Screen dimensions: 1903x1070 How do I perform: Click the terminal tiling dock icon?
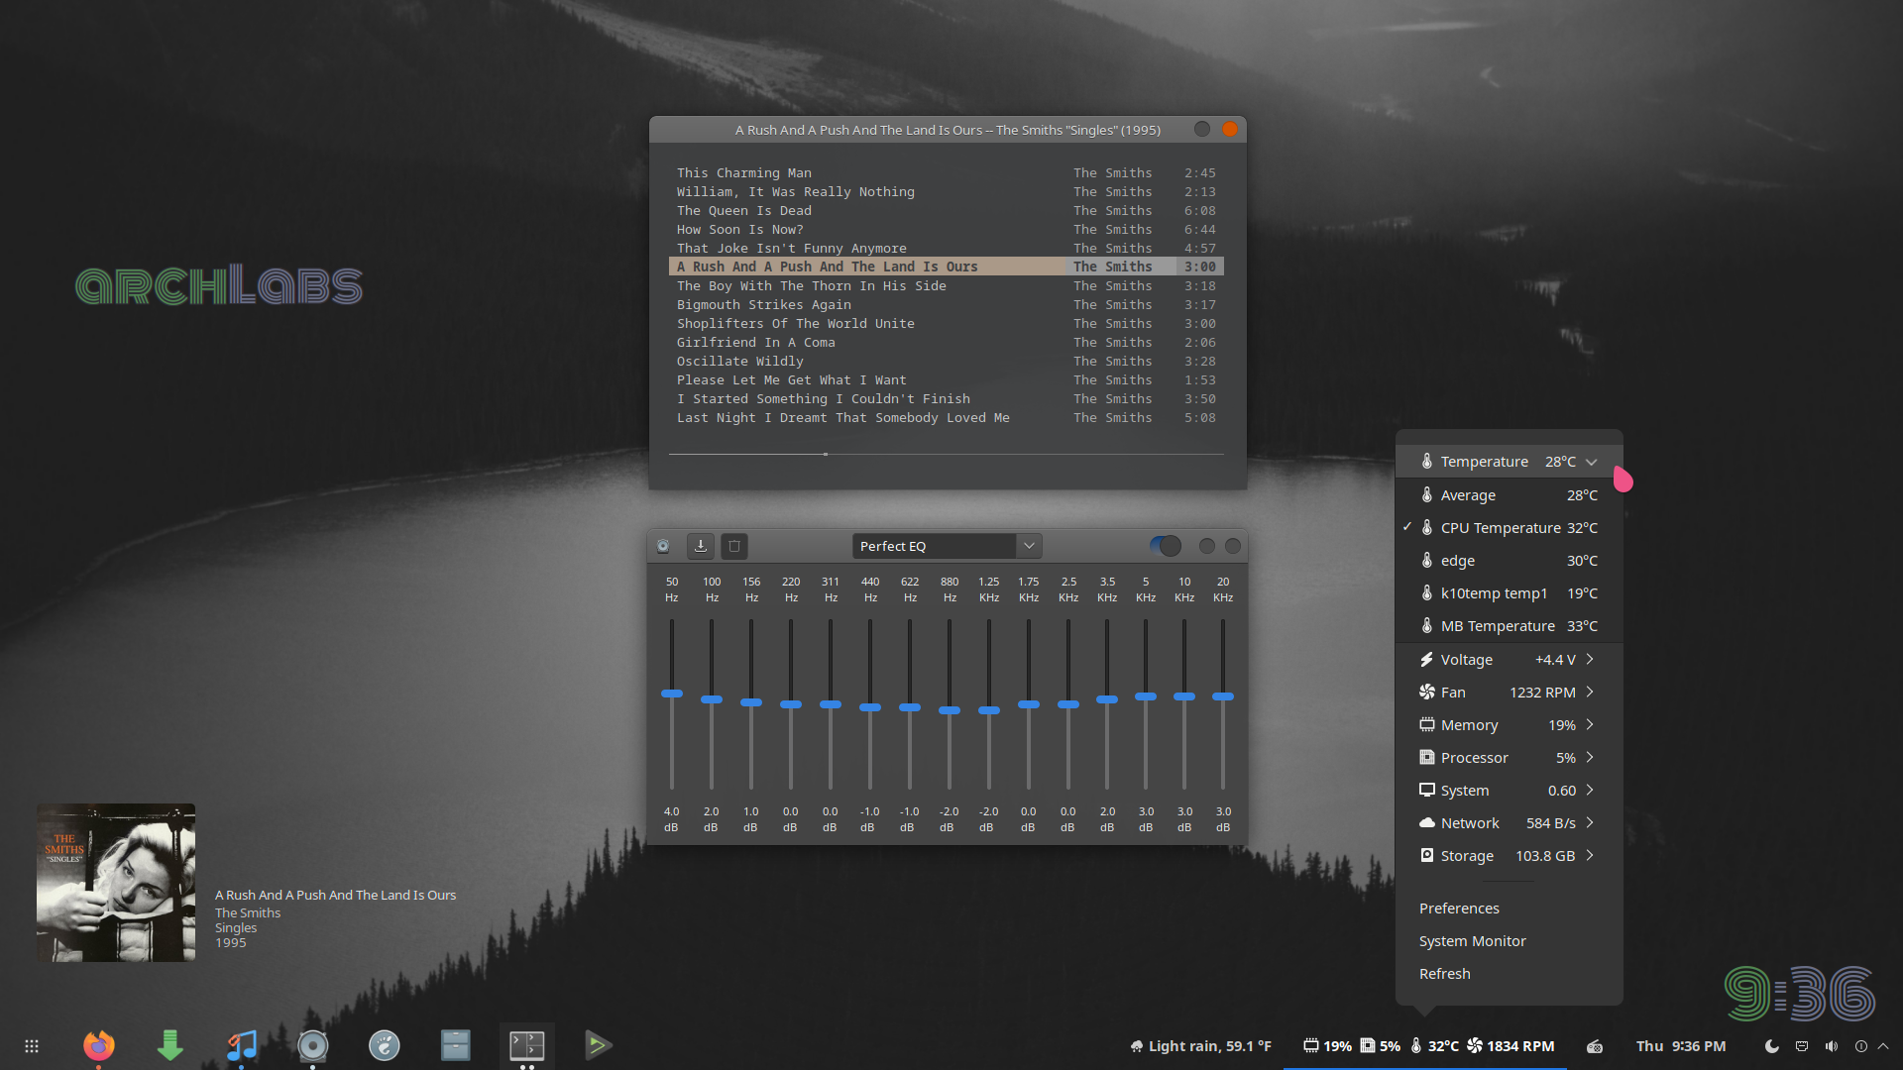(526, 1044)
